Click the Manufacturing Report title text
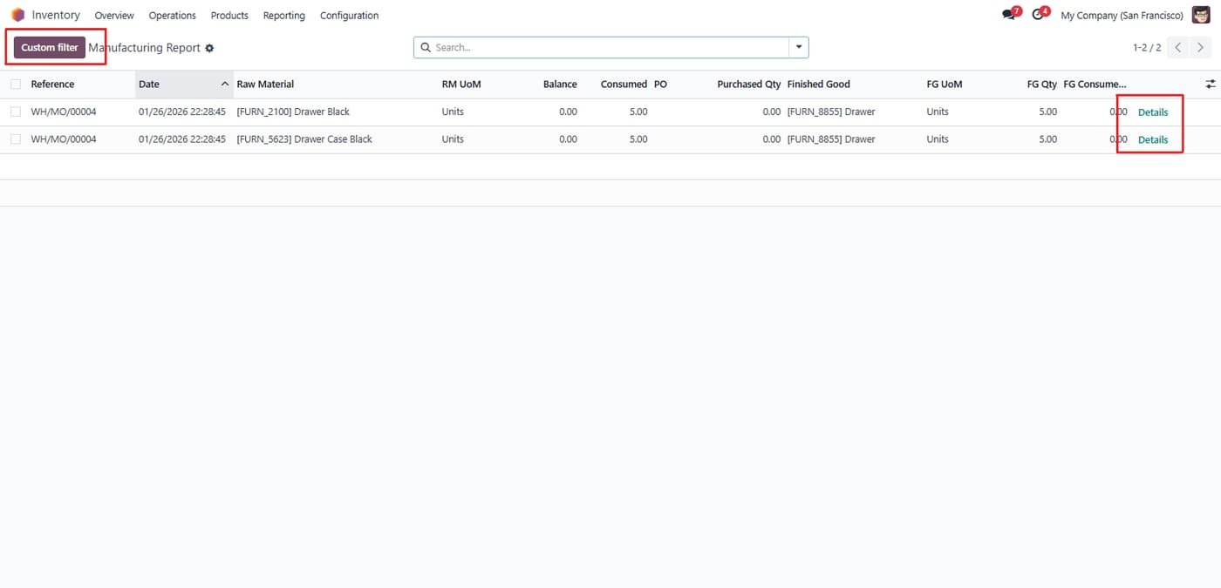 click(145, 48)
